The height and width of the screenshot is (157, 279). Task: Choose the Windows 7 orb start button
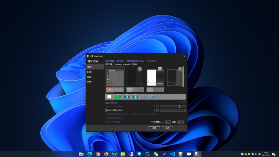tap(127, 97)
